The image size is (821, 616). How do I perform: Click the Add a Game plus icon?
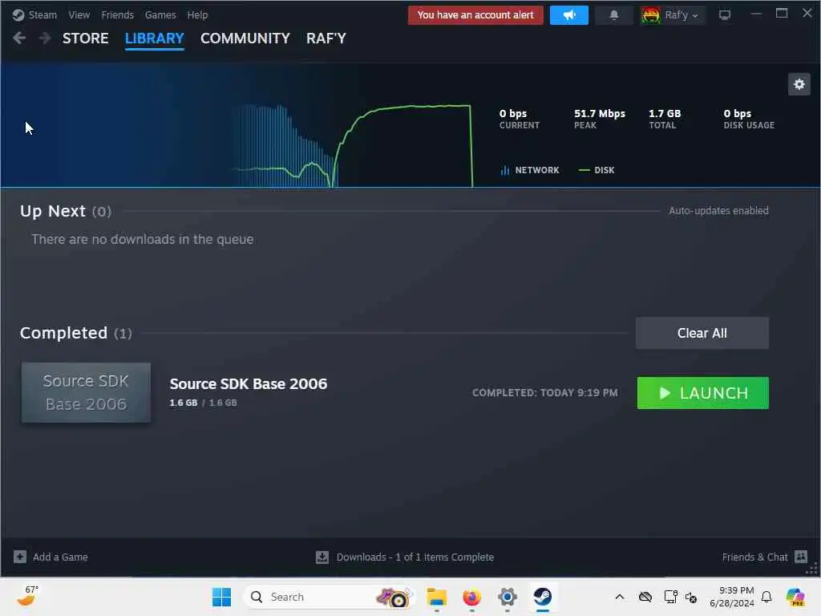(x=20, y=557)
